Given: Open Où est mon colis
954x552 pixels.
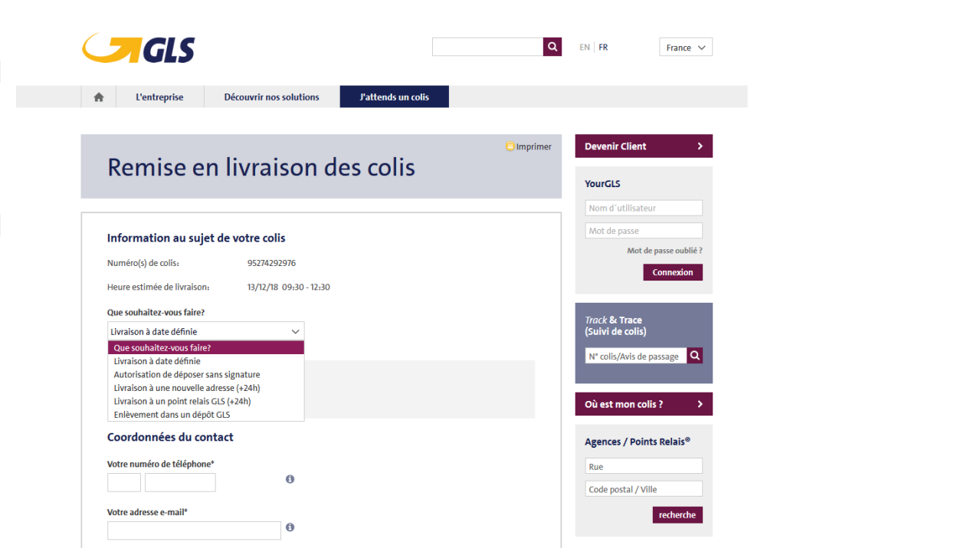Looking at the screenshot, I should click(x=644, y=404).
